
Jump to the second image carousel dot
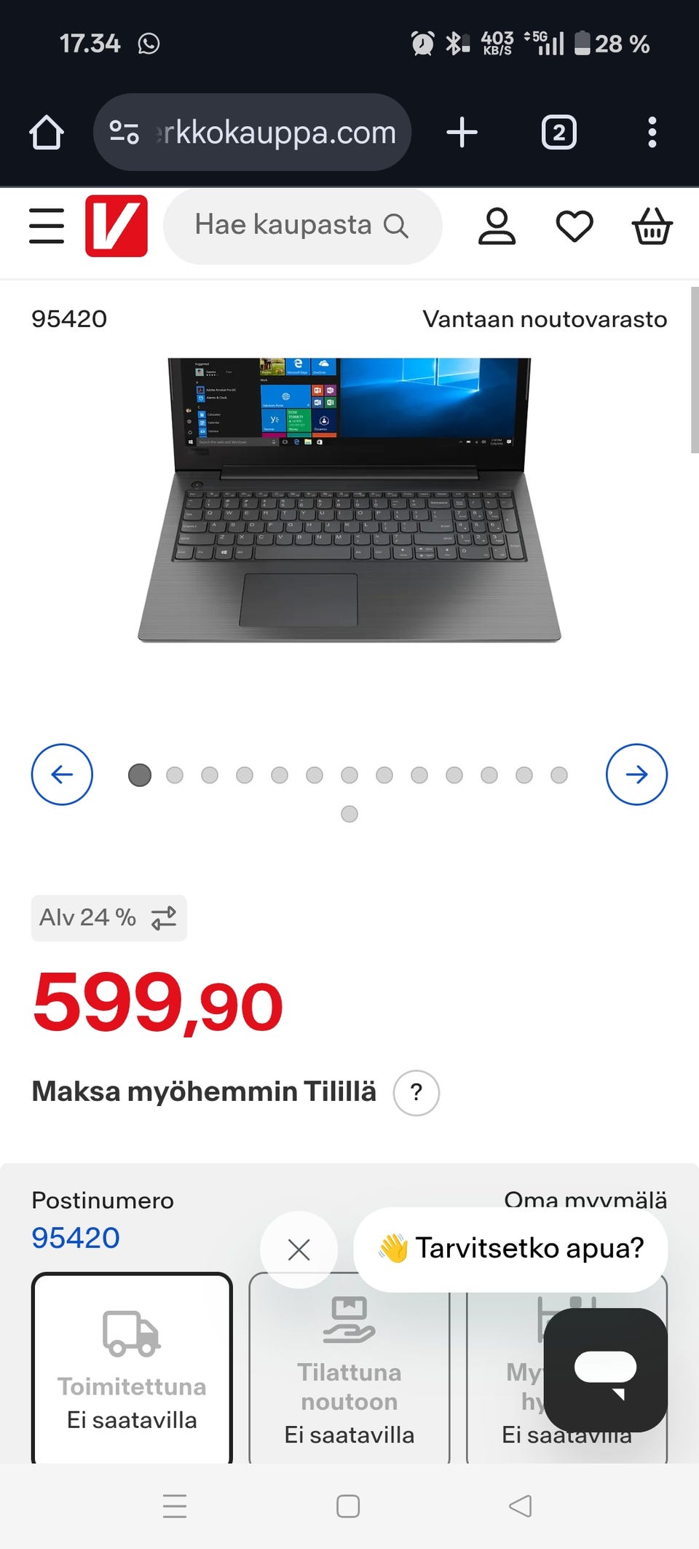tap(175, 775)
